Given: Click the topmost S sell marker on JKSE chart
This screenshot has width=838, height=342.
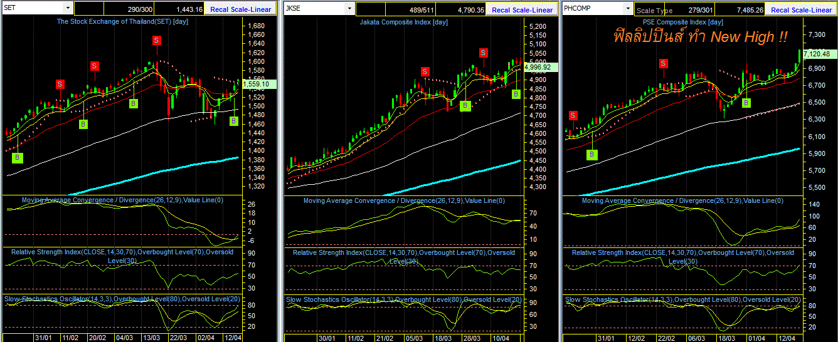Looking at the screenshot, I should [x=483, y=53].
